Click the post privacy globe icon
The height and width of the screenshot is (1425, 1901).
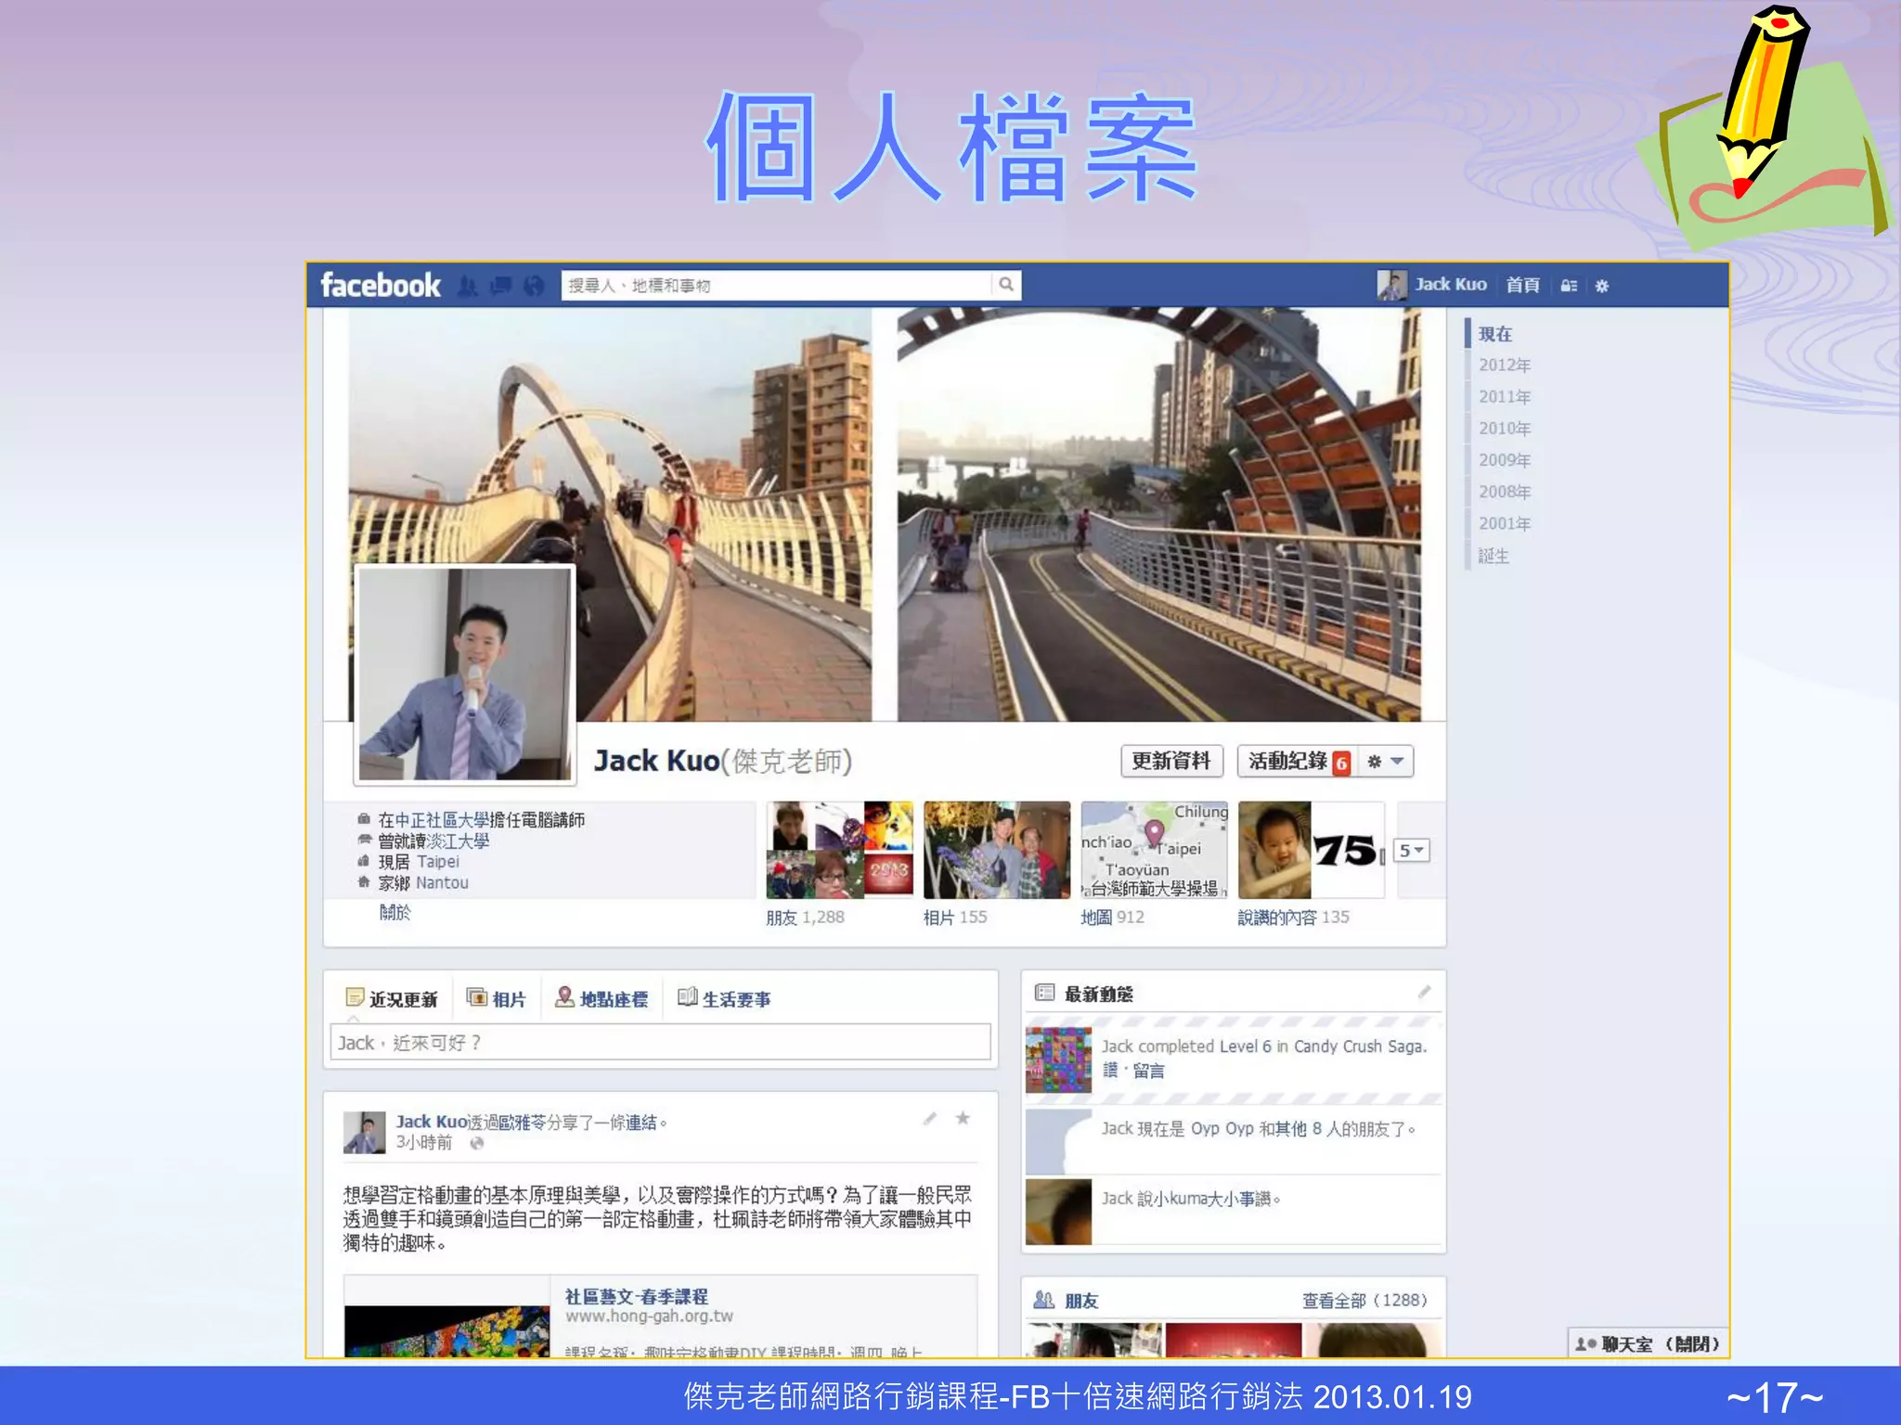(477, 1143)
